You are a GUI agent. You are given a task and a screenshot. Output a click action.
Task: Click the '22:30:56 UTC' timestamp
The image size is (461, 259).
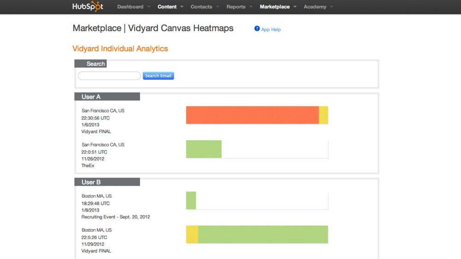click(95, 118)
